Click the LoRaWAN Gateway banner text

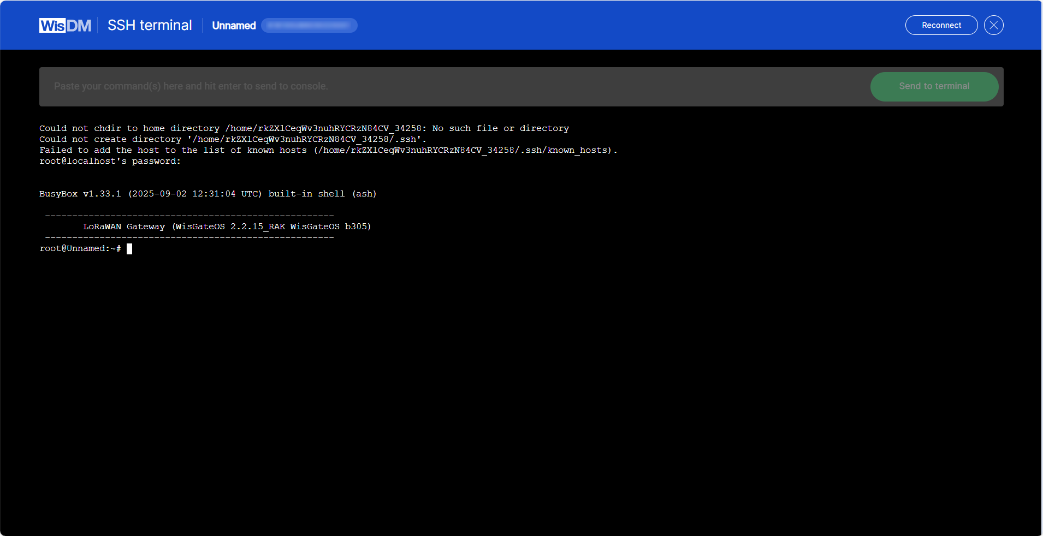(226, 227)
